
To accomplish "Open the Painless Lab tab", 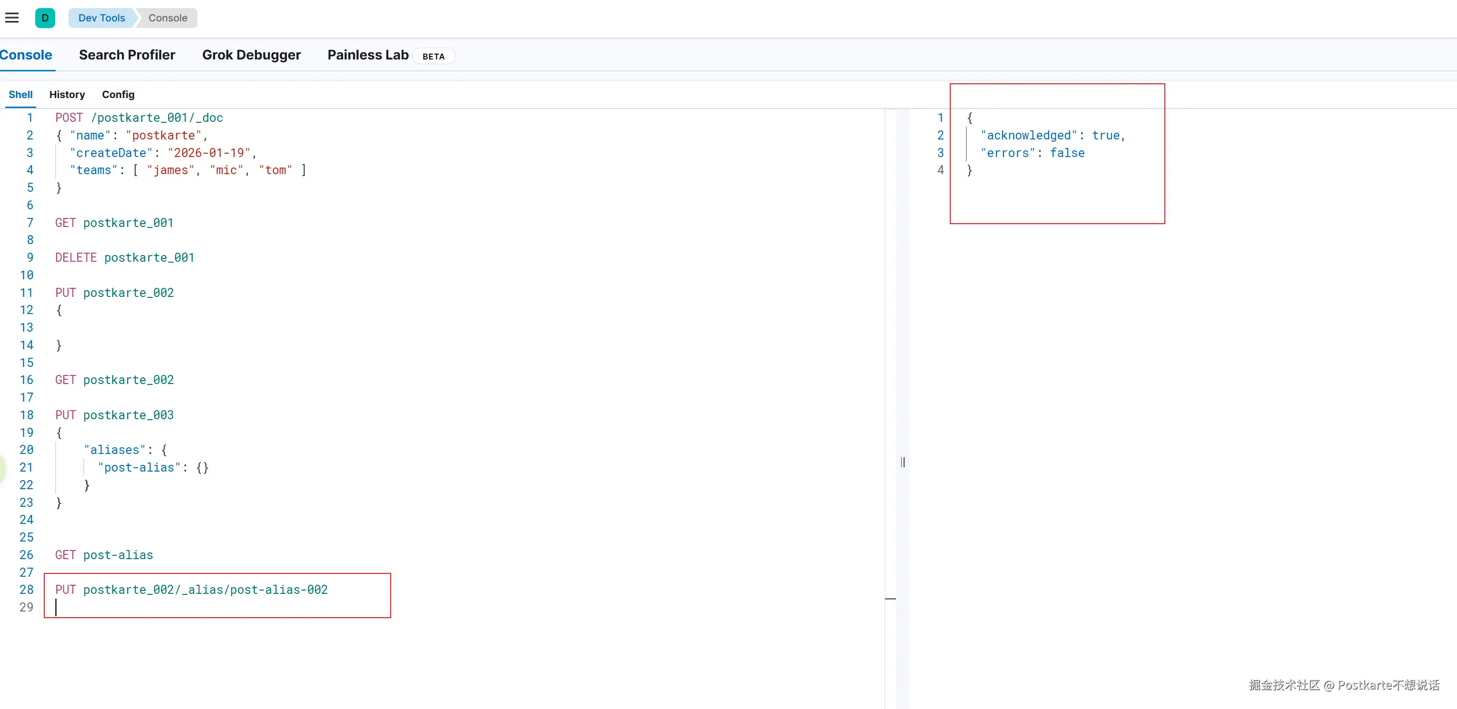I will pos(368,55).
